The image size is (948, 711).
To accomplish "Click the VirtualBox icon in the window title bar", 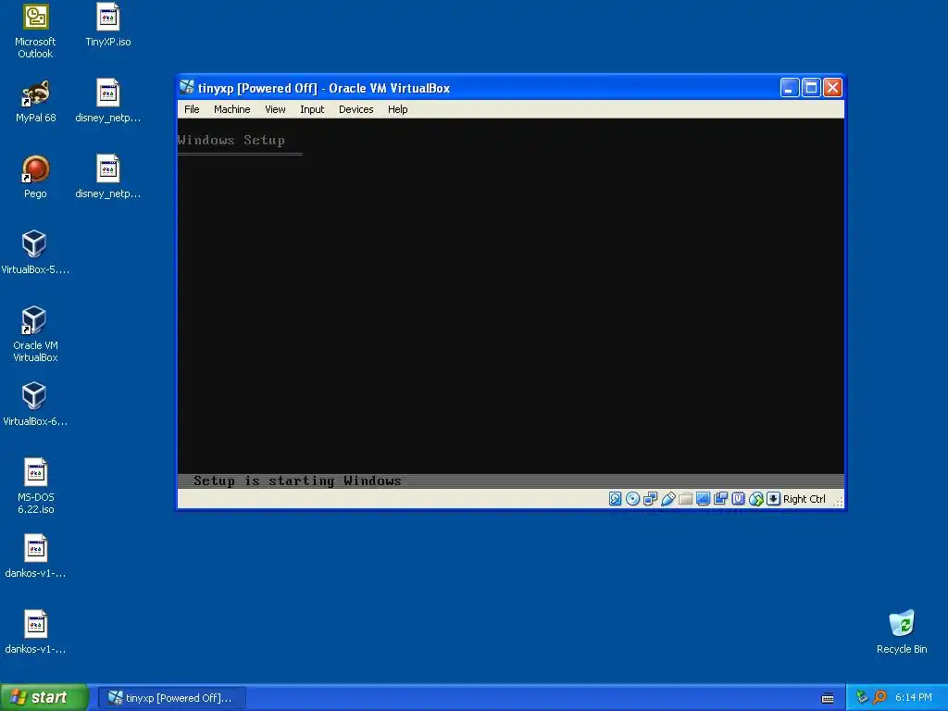I will click(x=187, y=88).
